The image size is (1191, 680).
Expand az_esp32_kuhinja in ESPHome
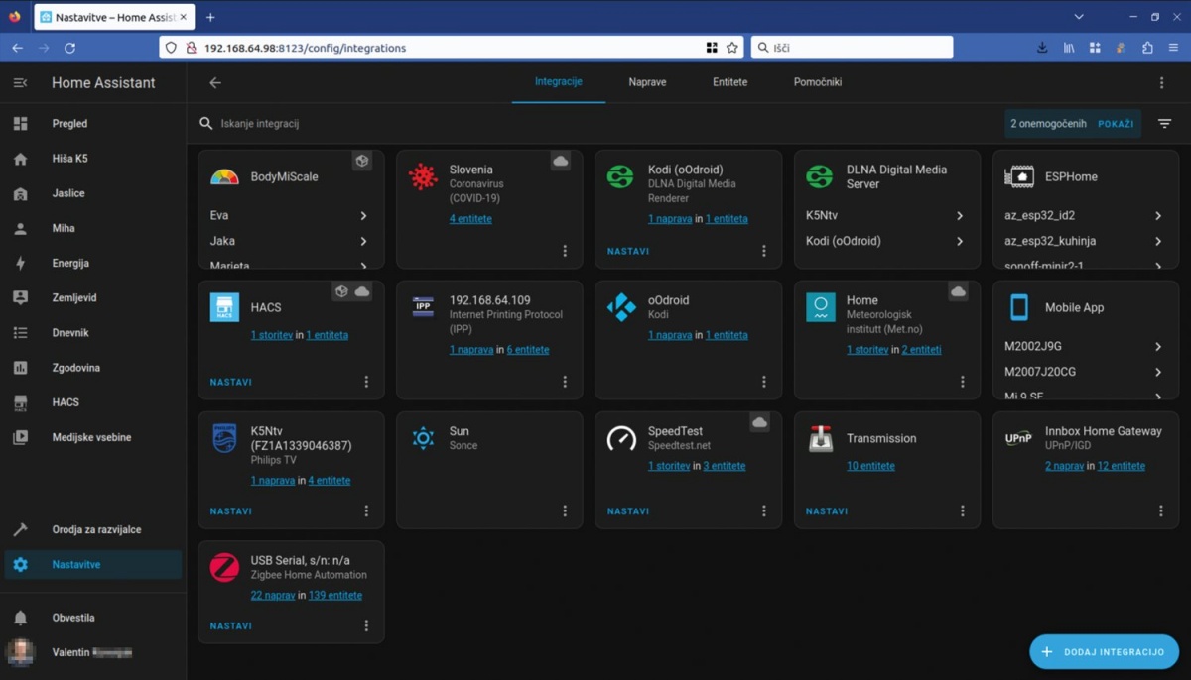(1085, 241)
